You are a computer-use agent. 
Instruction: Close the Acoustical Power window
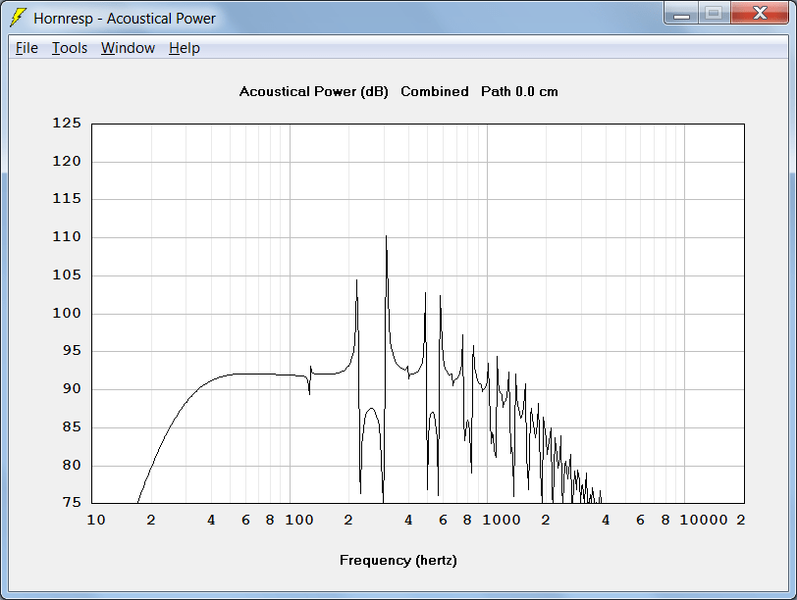(x=760, y=14)
